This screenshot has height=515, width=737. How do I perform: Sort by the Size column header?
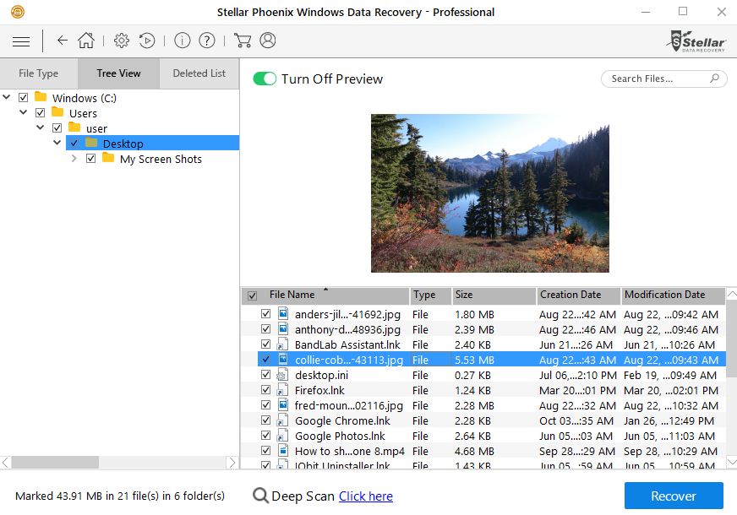(494, 295)
